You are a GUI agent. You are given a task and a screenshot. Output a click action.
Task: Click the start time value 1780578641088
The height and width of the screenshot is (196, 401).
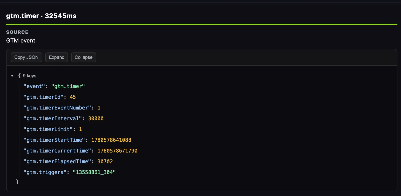pyautogui.click(x=111, y=140)
